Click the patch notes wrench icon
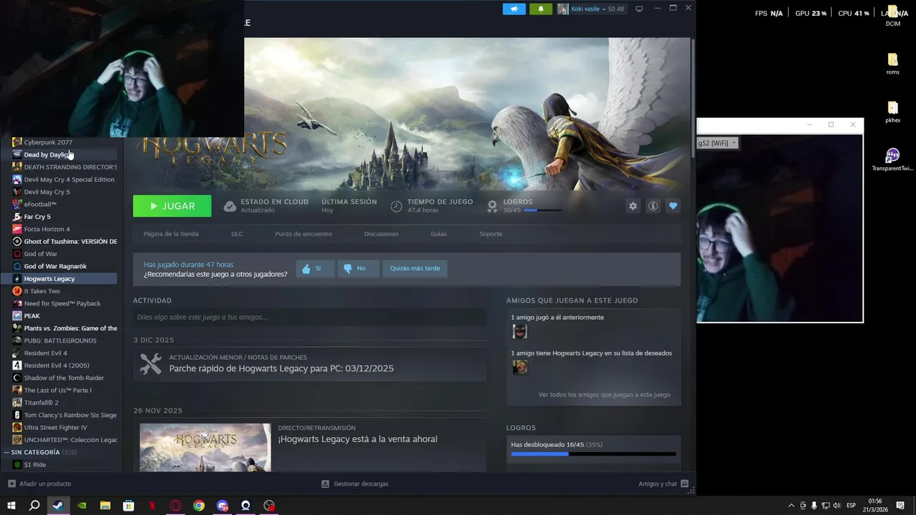The width and height of the screenshot is (916, 515). (x=151, y=363)
